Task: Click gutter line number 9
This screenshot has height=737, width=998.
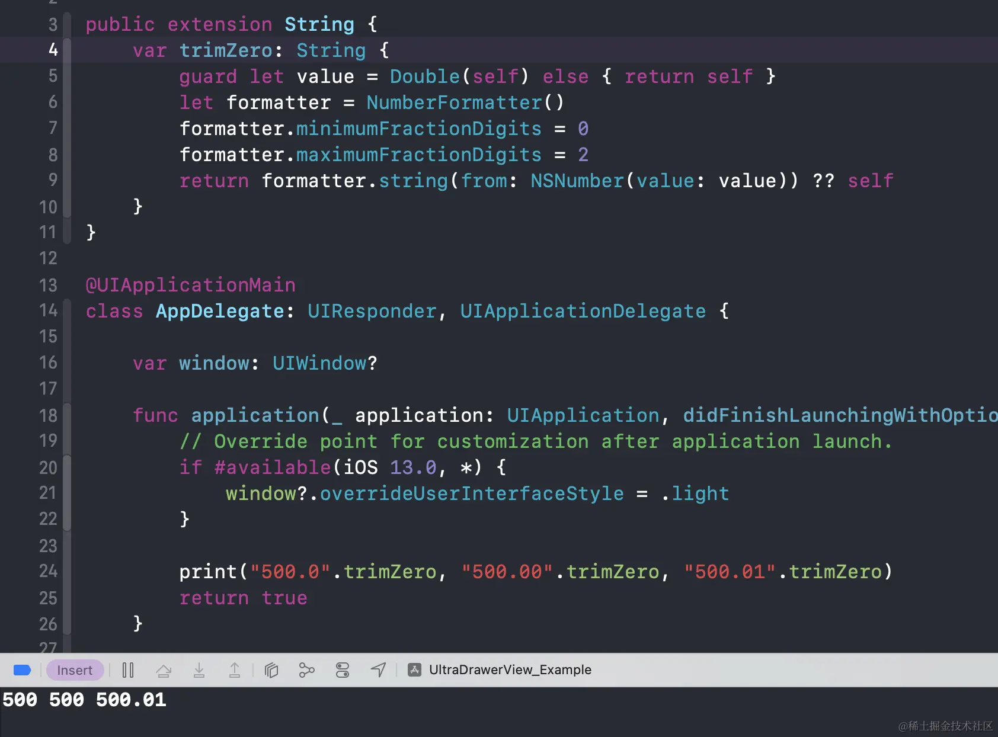Action: (53, 180)
